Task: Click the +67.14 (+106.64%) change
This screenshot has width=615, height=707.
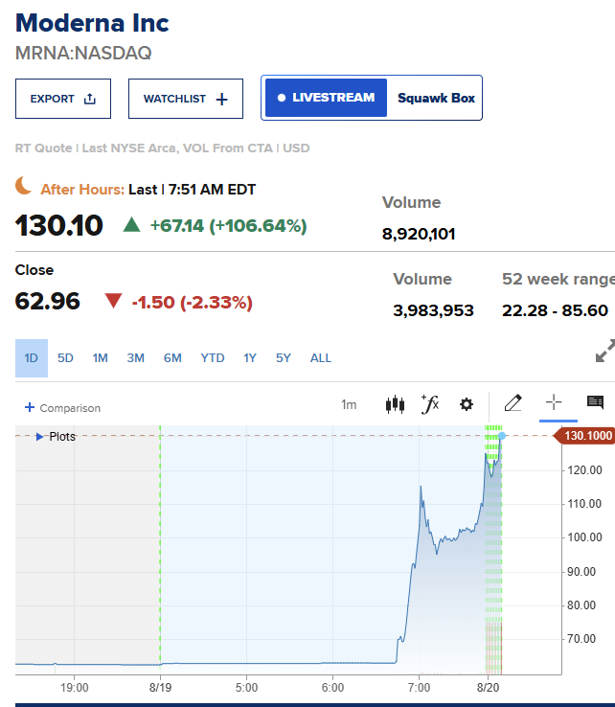Action: coord(229,225)
